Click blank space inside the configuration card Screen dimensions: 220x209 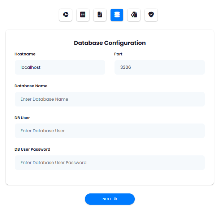coord(110,177)
